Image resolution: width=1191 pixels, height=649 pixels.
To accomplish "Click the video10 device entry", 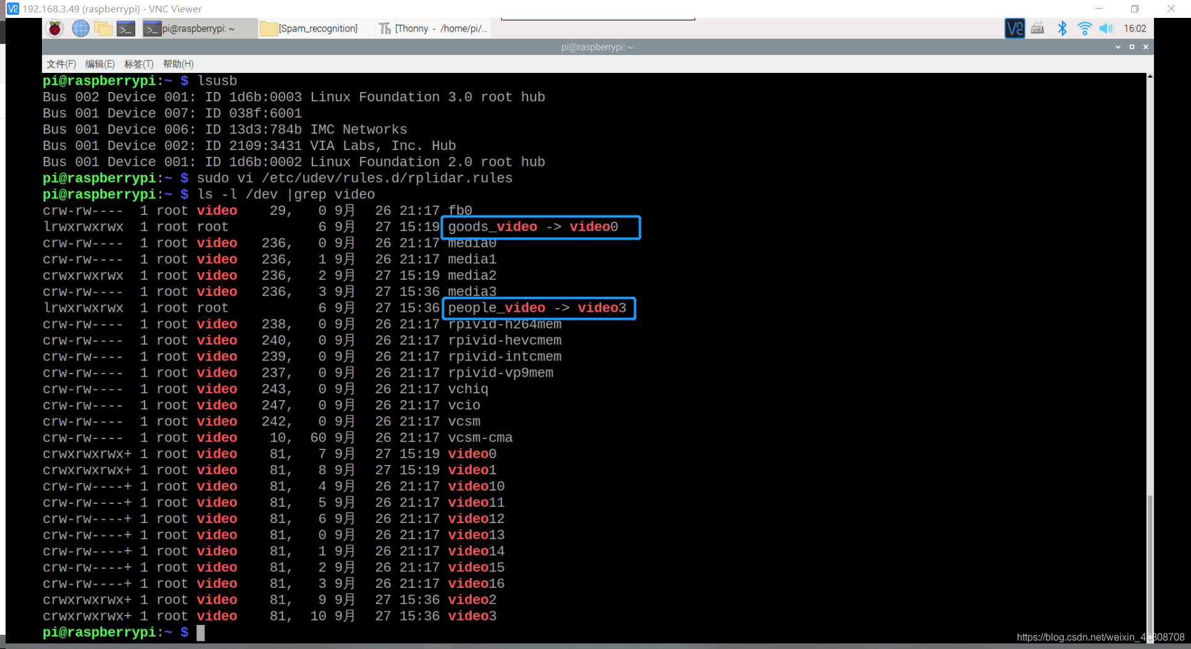I will pos(476,487).
